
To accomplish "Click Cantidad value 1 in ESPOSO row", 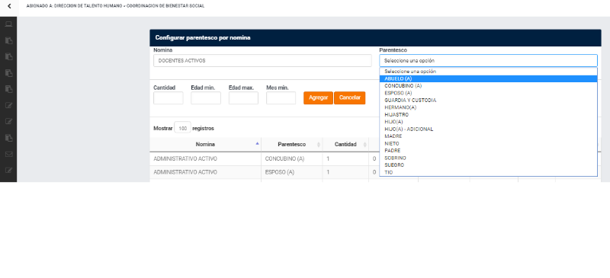I will click(x=328, y=172).
